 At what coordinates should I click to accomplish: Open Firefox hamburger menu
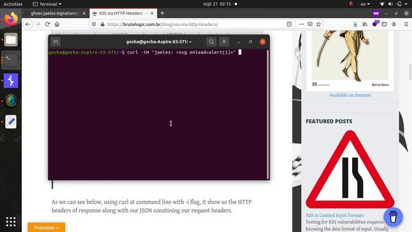pos(406,24)
